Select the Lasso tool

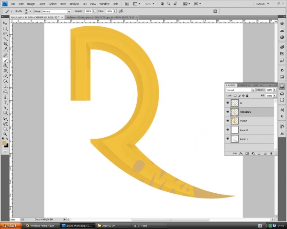click(x=5, y=33)
